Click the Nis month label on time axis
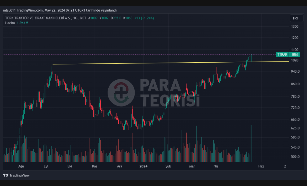This screenshot has height=186, width=307. coord(216,166)
